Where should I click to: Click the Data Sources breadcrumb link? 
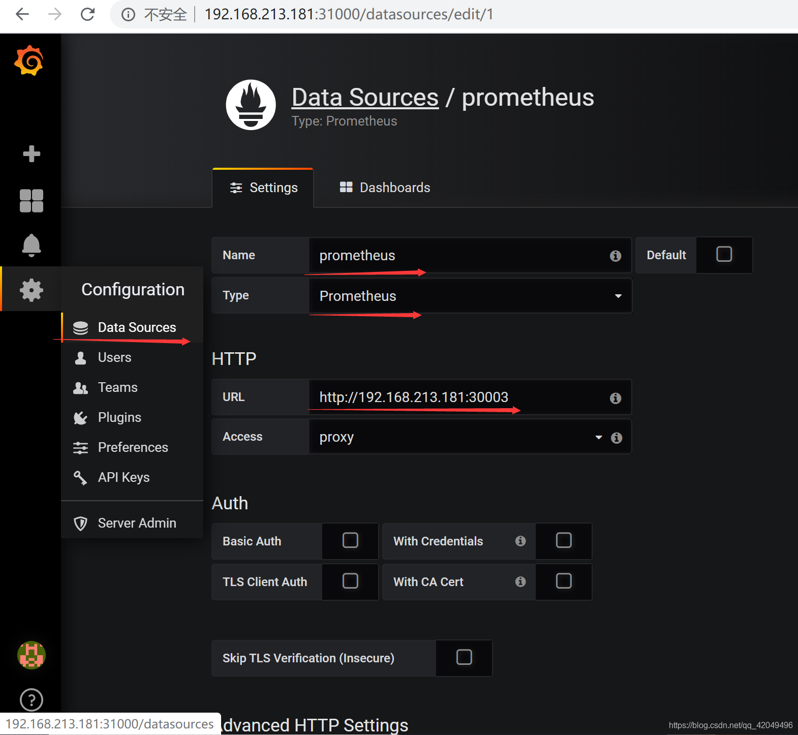pyautogui.click(x=365, y=97)
